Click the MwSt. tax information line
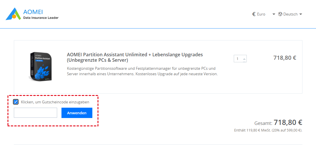316x145 pixels. (268, 130)
